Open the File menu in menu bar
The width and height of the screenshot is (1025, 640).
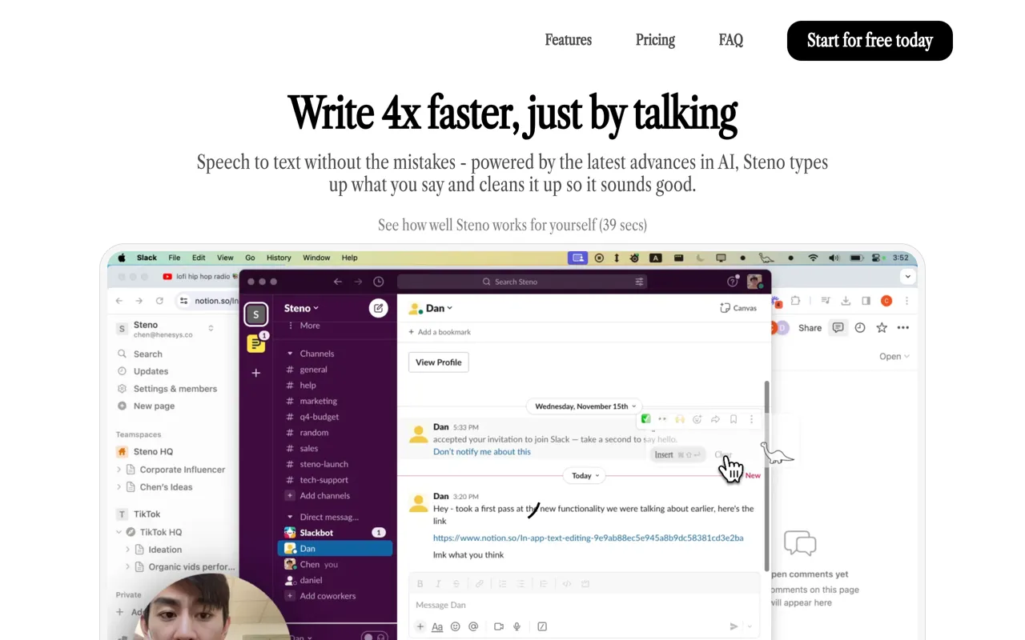(x=174, y=258)
